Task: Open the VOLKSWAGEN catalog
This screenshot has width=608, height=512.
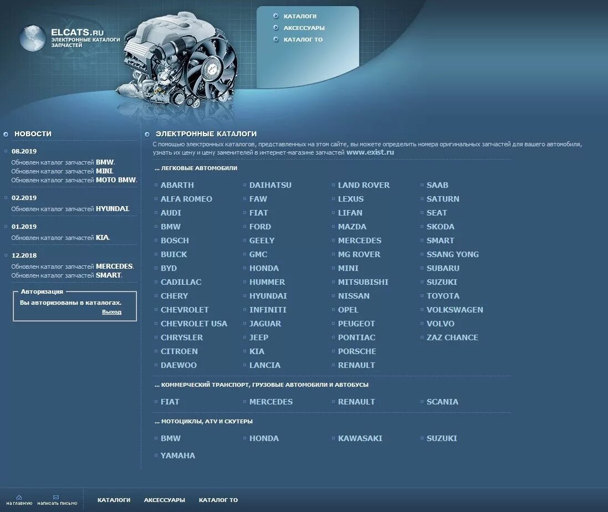Action: (x=455, y=310)
